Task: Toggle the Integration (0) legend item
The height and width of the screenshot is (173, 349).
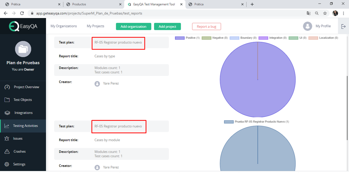Action: 272,38
